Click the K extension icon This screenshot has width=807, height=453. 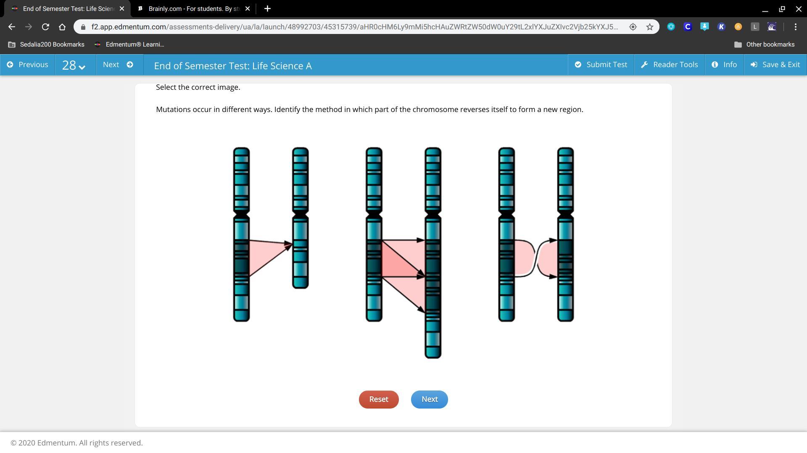point(721,27)
